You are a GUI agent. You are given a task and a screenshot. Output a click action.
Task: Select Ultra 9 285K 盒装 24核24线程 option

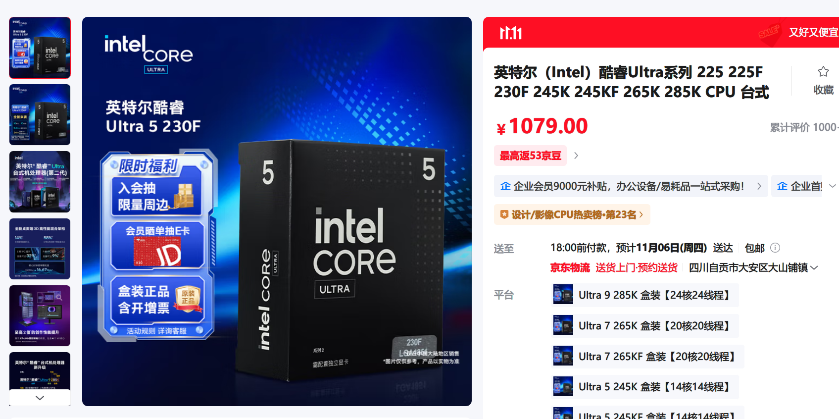644,295
